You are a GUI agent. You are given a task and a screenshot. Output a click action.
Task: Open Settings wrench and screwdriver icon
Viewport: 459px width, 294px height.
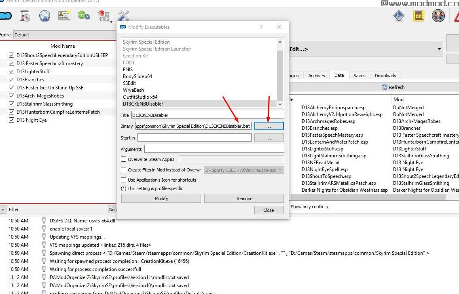[123, 16]
